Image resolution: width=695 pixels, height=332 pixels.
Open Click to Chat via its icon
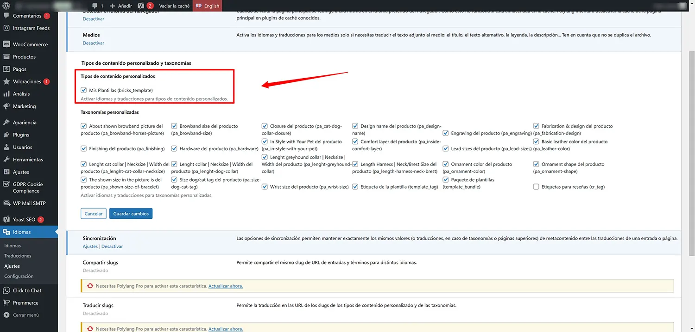click(6, 290)
